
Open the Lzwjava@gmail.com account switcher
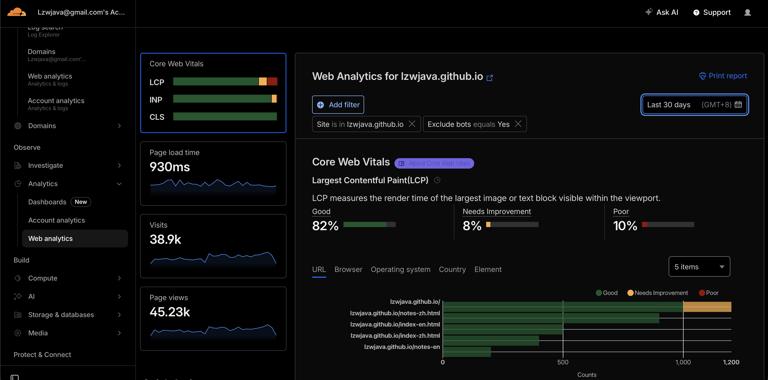click(x=81, y=12)
